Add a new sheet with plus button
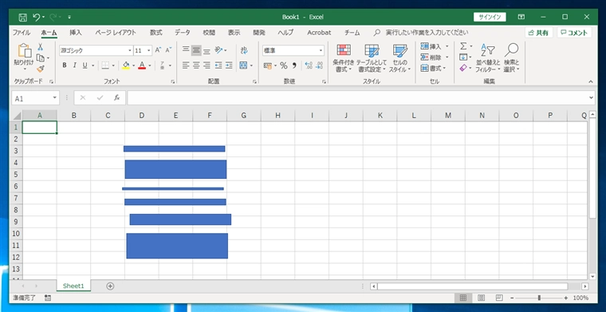 111,286
